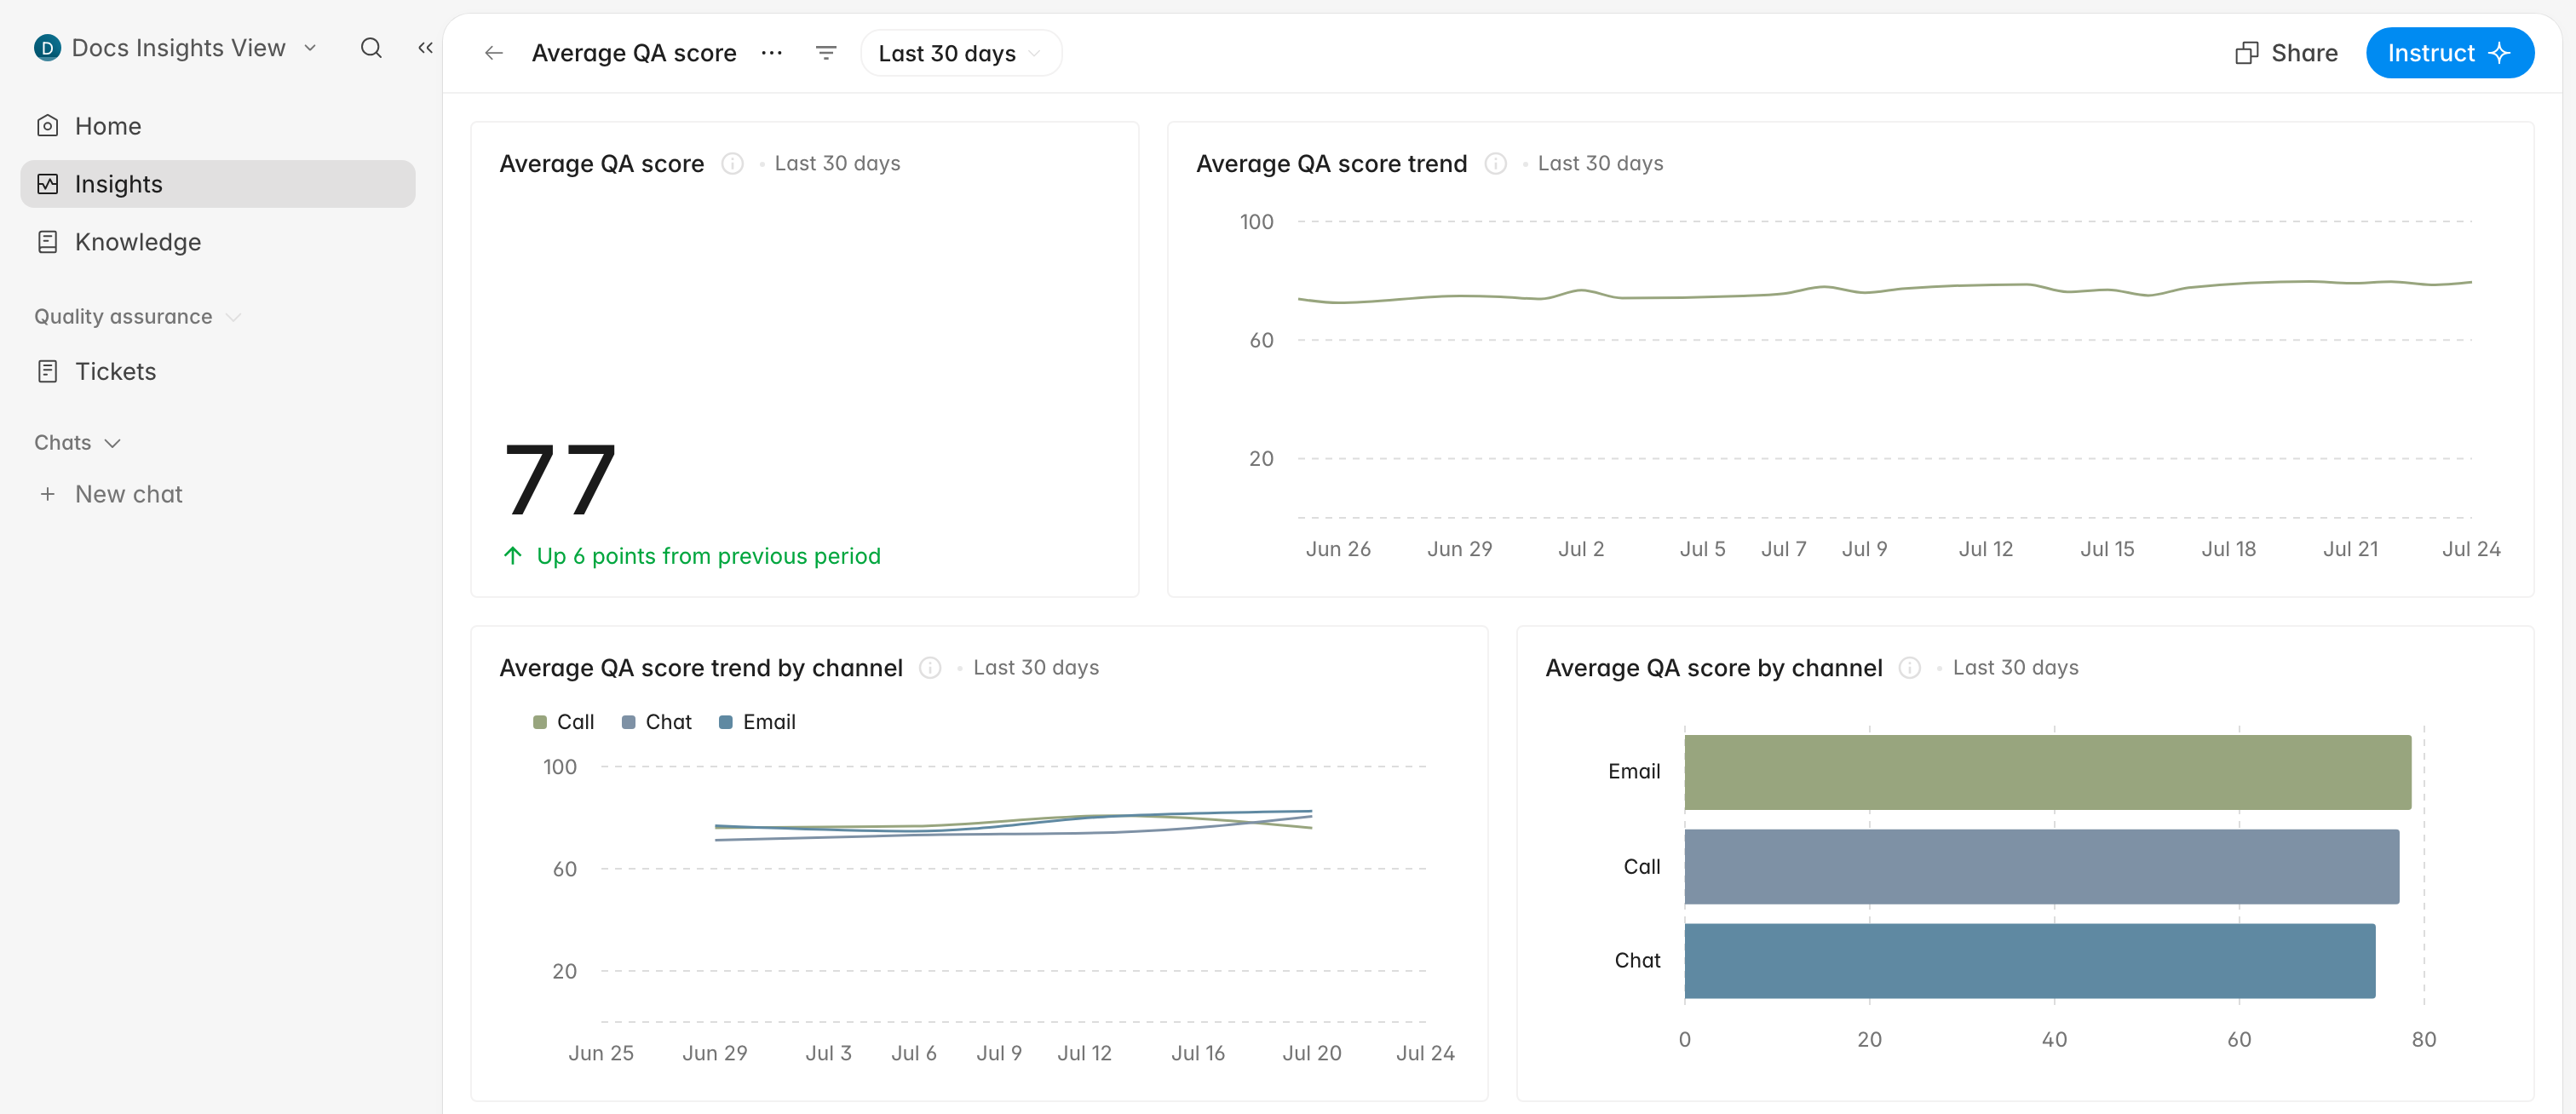
Task: Go back using the left arrow icon
Action: (494, 53)
